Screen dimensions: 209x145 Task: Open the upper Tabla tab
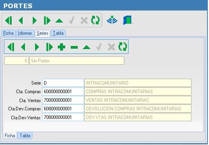(x=58, y=33)
